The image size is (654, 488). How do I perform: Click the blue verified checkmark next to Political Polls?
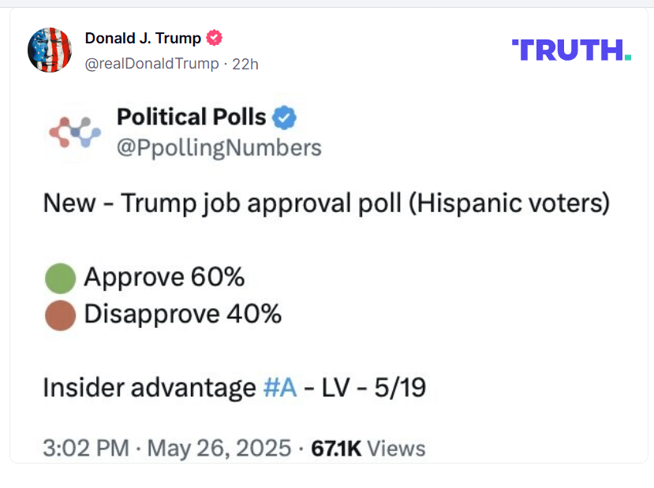click(284, 117)
